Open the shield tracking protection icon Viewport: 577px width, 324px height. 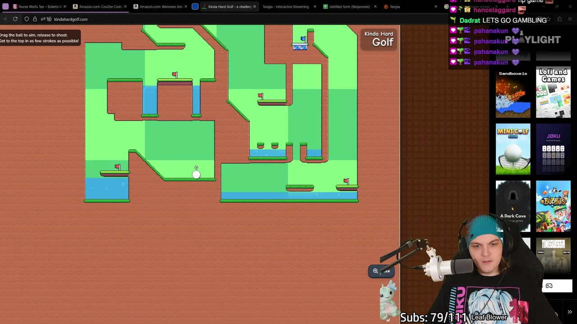[x=27, y=19]
